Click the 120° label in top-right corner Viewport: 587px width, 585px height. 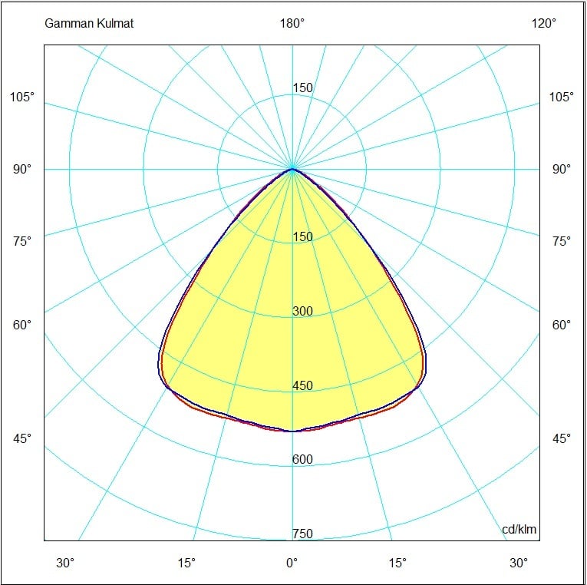(544, 24)
